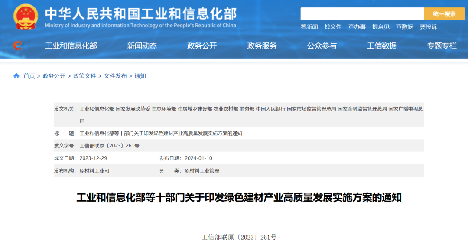The width and height of the screenshot is (468, 245).
Task: Open the 专题专栏 navigation item
Action: (442, 46)
